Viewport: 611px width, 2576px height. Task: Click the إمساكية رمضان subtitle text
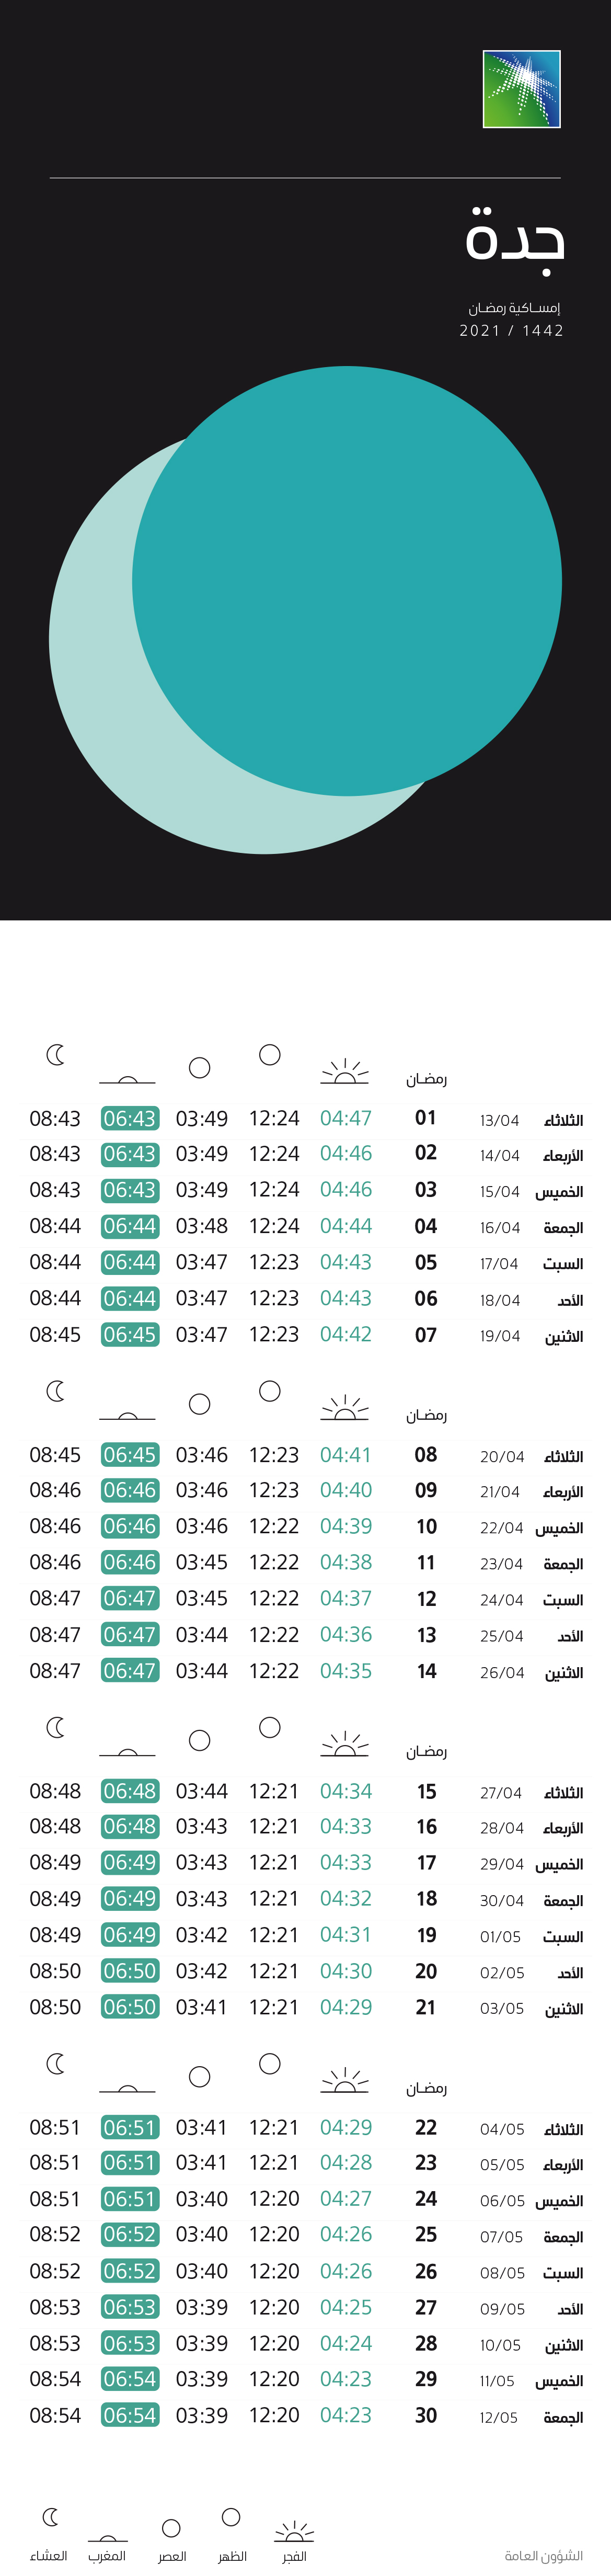(514, 308)
